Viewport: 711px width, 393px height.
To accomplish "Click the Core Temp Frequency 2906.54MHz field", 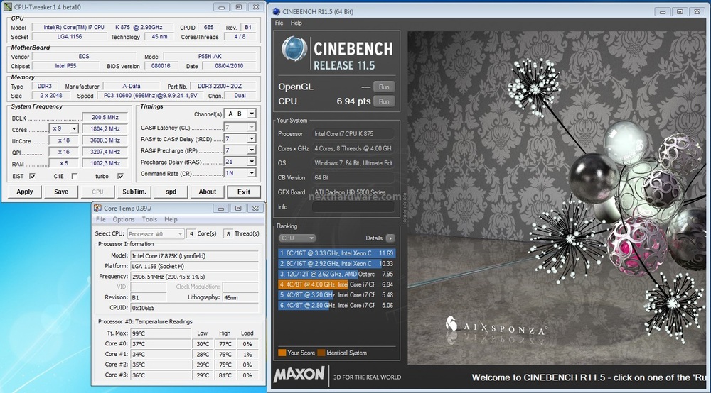I will click(x=194, y=277).
